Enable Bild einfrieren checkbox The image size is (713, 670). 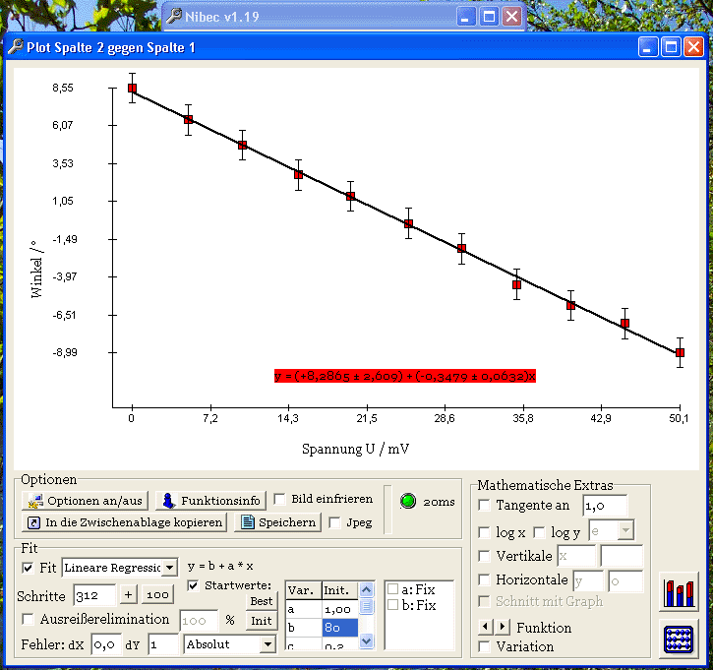click(x=280, y=500)
